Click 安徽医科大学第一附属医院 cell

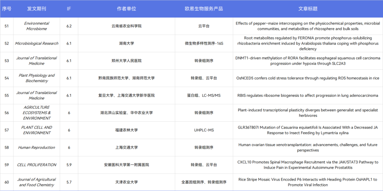coord(127,165)
